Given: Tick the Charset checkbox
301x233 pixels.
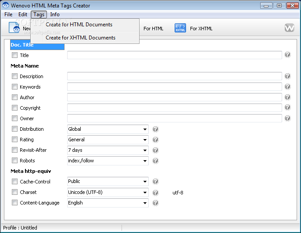Looking at the screenshot, I should pos(14,192).
